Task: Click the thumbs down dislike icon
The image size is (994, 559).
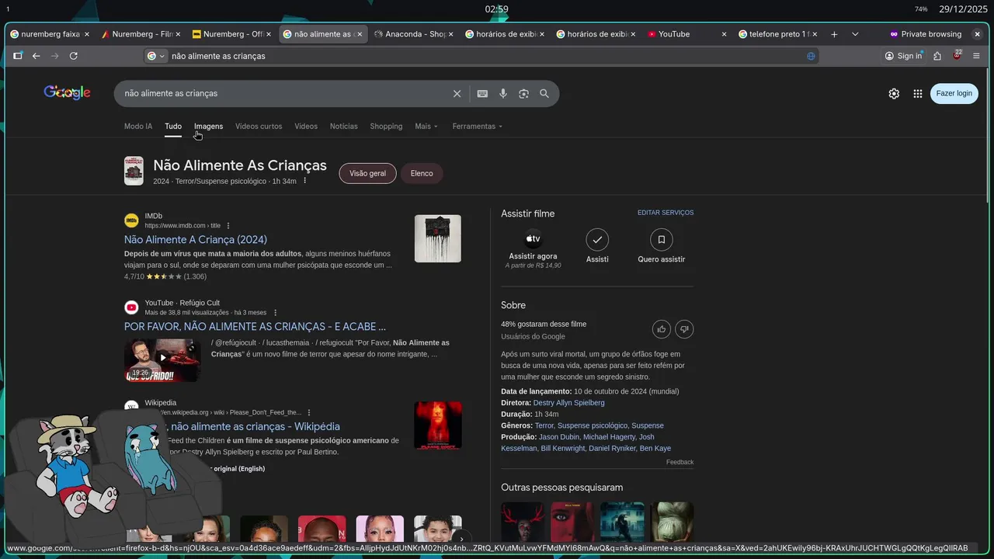Action: [x=684, y=329]
